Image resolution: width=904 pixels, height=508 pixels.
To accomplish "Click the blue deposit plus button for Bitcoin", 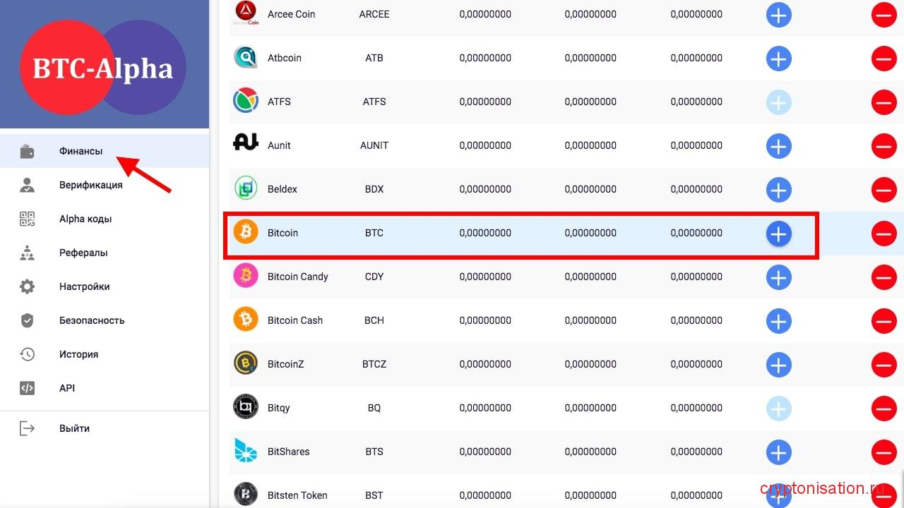I will [x=778, y=234].
